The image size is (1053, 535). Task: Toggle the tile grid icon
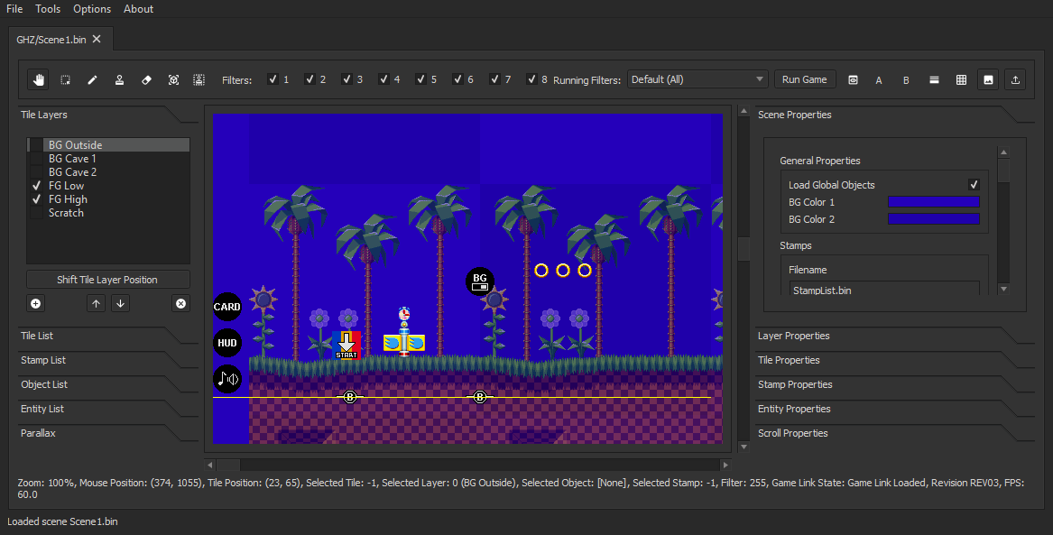tap(961, 80)
